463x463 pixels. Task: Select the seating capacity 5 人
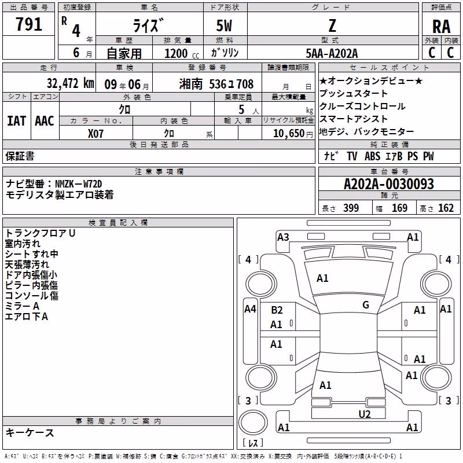click(x=249, y=110)
